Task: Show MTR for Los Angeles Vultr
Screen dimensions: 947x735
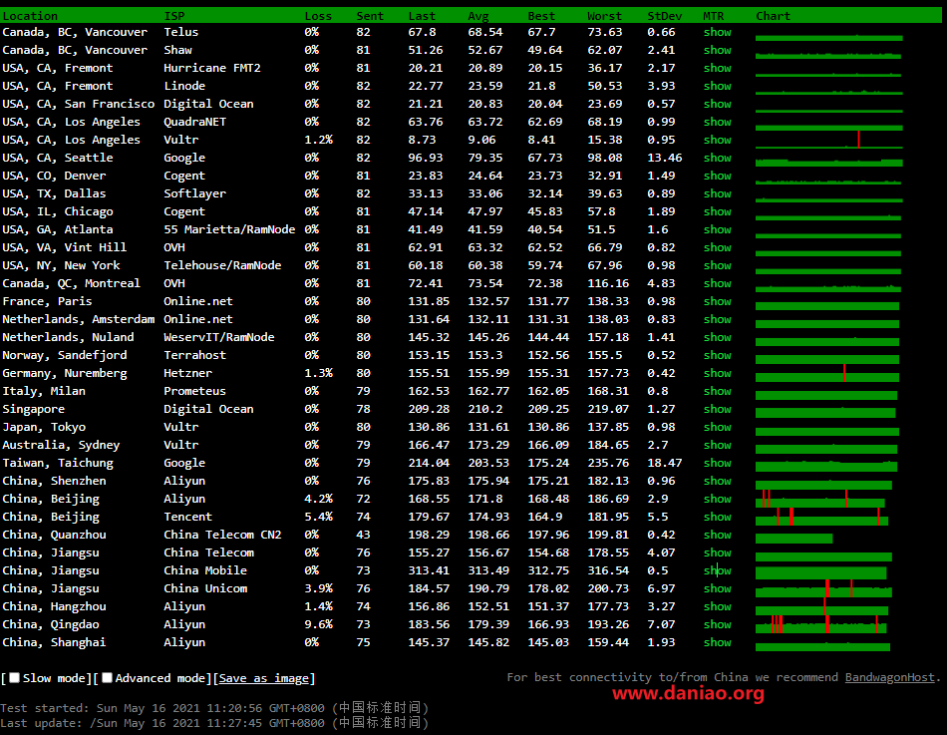Action: pyautogui.click(x=718, y=140)
